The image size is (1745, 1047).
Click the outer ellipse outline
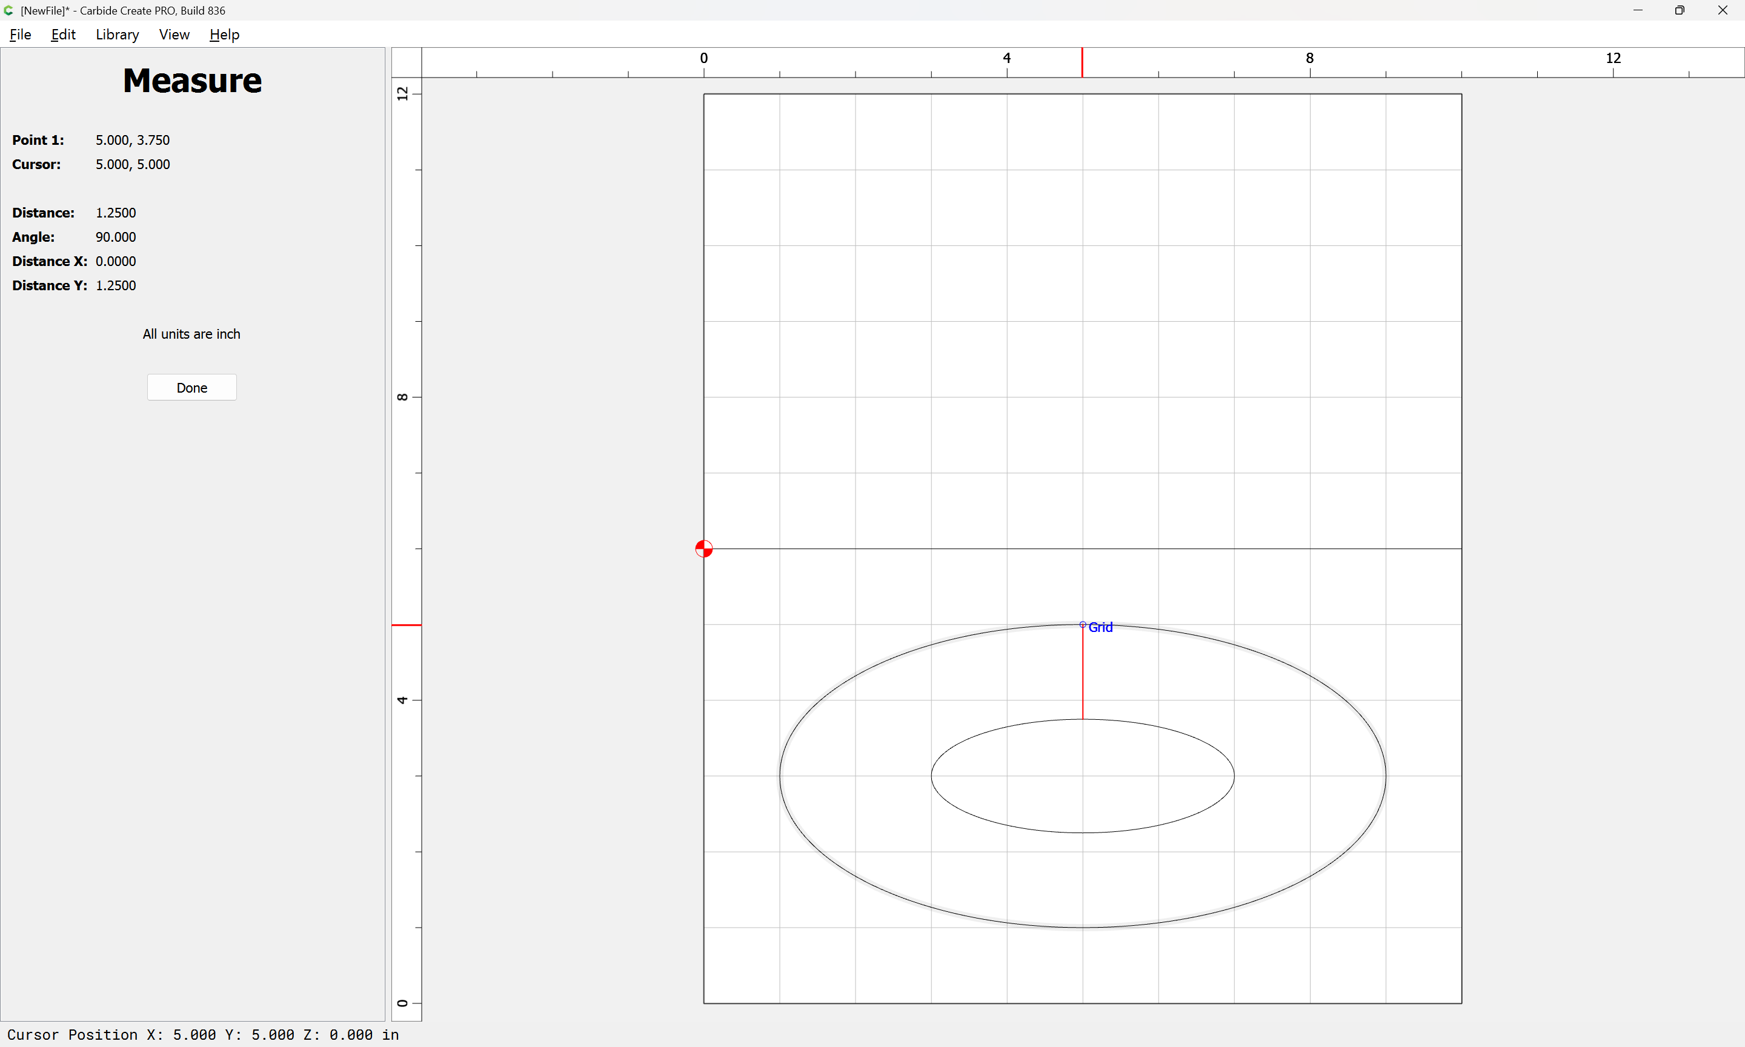780,776
